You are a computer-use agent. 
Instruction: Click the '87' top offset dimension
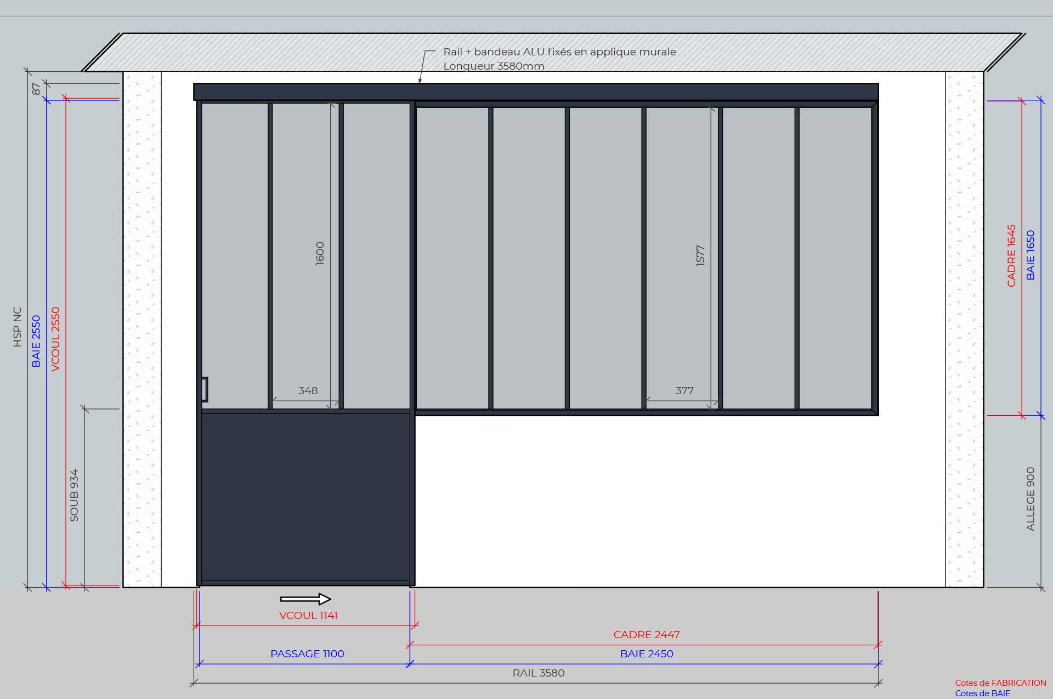click(x=36, y=89)
